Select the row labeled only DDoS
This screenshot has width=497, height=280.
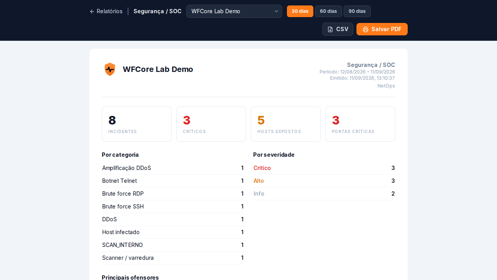pyautogui.click(x=173, y=219)
